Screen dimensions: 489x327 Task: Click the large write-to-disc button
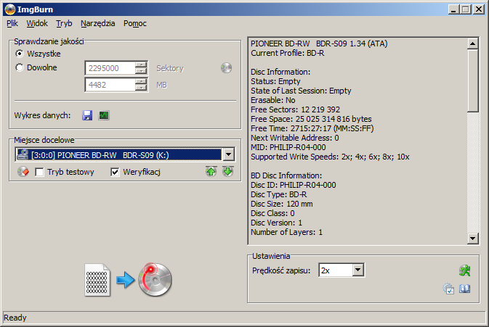[x=155, y=279]
